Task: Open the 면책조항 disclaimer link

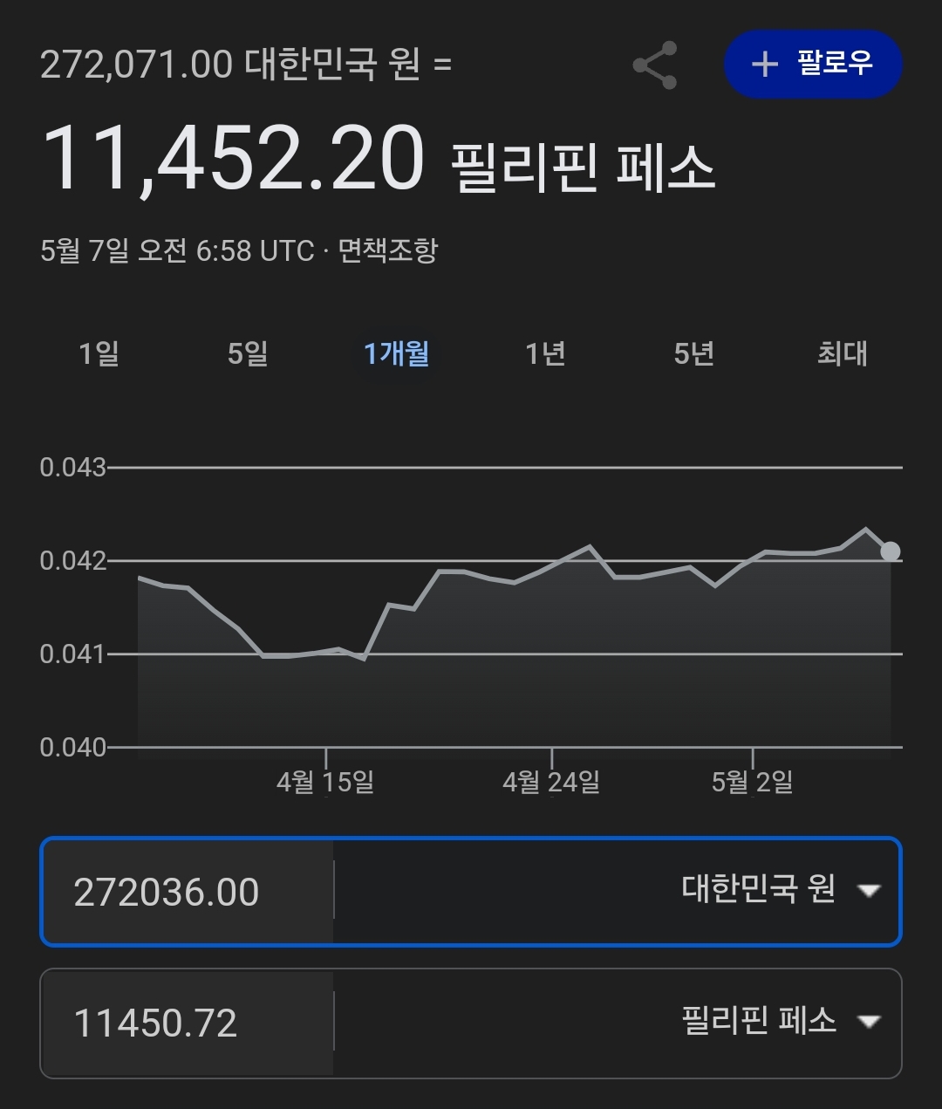Action: click(388, 250)
